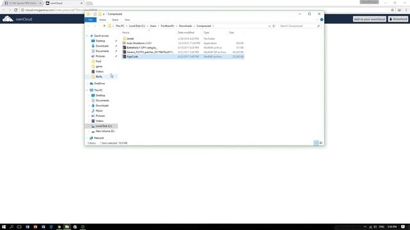Open taskbar search magnifier
Screen dimensions: 410x230
coord(12,227)
